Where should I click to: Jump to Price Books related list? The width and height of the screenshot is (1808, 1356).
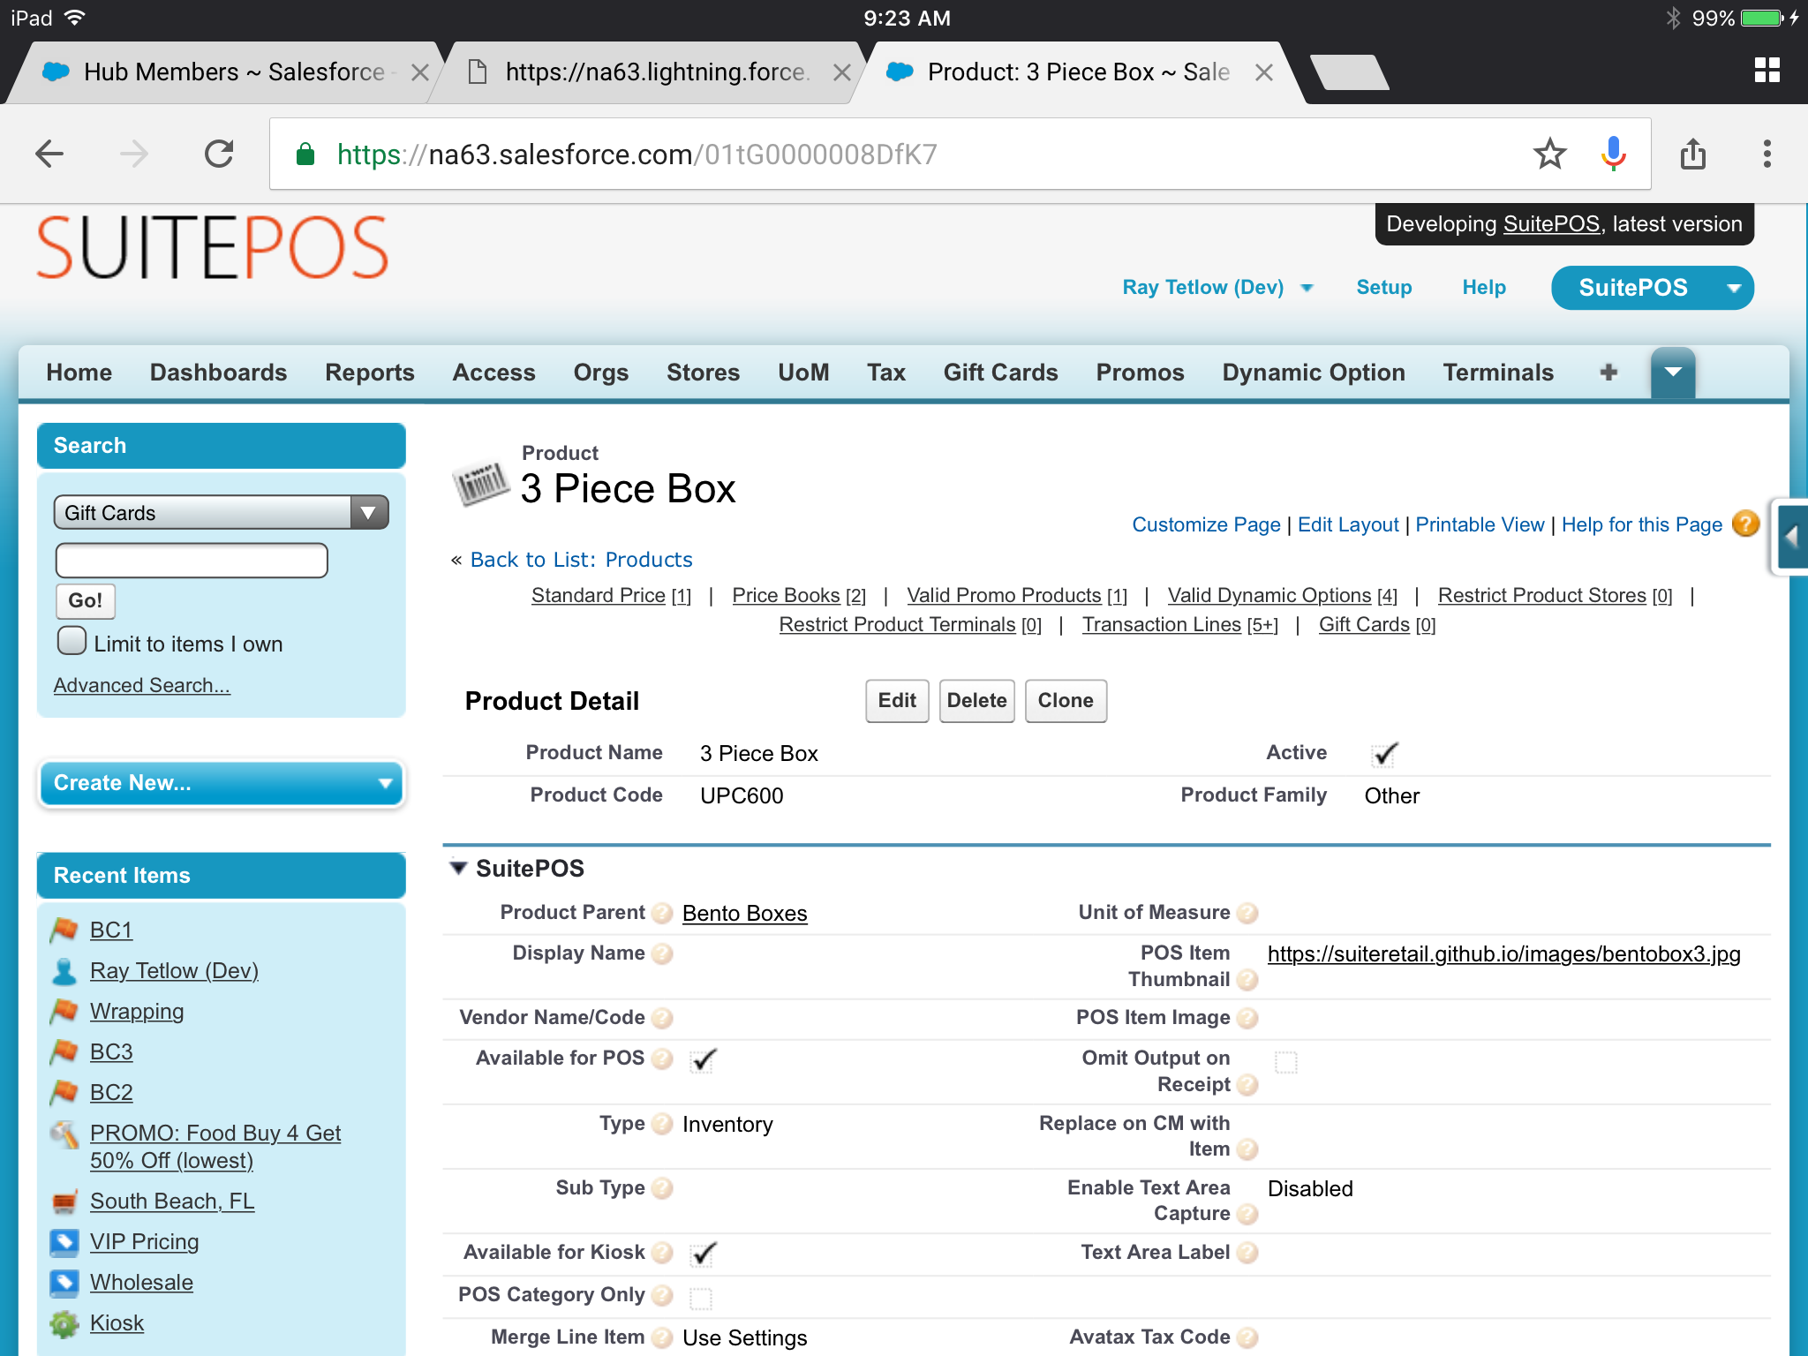tap(799, 596)
